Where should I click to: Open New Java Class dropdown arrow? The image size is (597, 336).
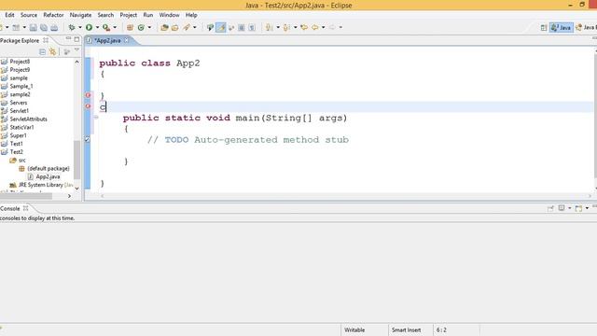pyautogui.click(x=149, y=27)
